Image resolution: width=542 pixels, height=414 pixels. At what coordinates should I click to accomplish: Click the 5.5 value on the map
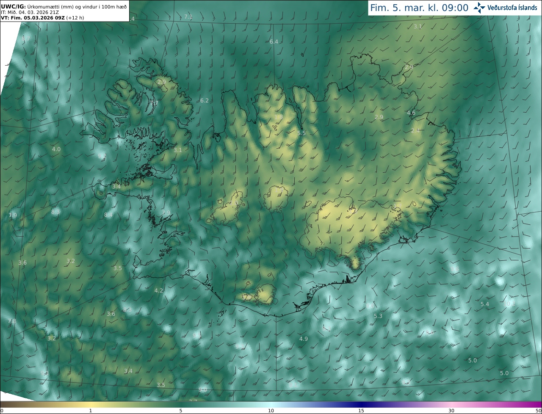point(301,133)
